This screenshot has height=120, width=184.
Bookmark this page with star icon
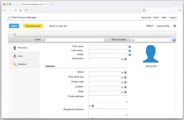(144, 10)
